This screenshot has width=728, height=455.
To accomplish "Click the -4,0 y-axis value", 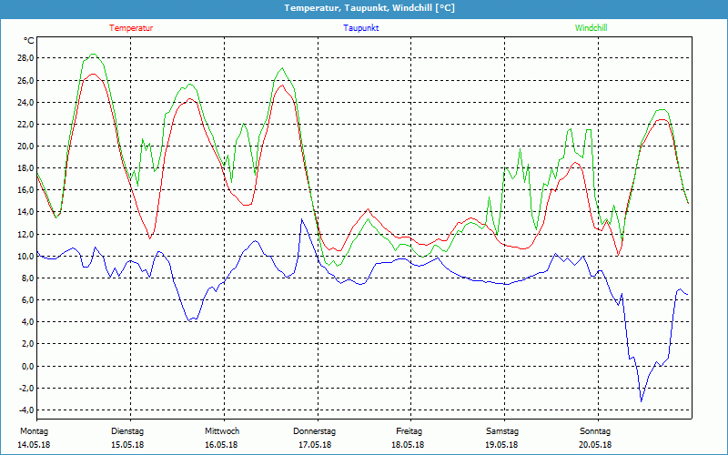I will click(27, 410).
